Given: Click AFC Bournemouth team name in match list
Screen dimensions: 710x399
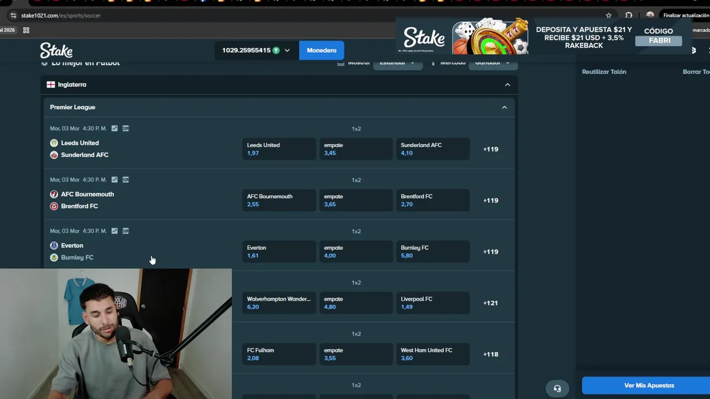Looking at the screenshot, I should coord(88,194).
